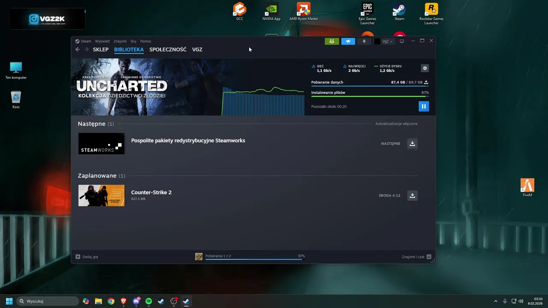Click the taskbar speaker volume icon

coord(521,301)
